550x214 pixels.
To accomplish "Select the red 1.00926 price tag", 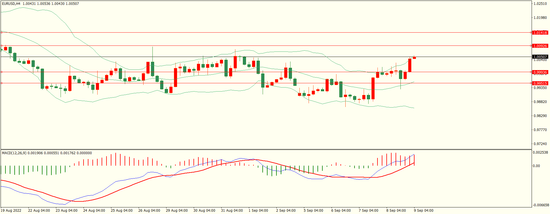I will click(540, 46).
